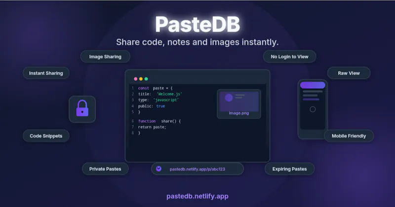Select the Instant Sharing pill

point(46,73)
